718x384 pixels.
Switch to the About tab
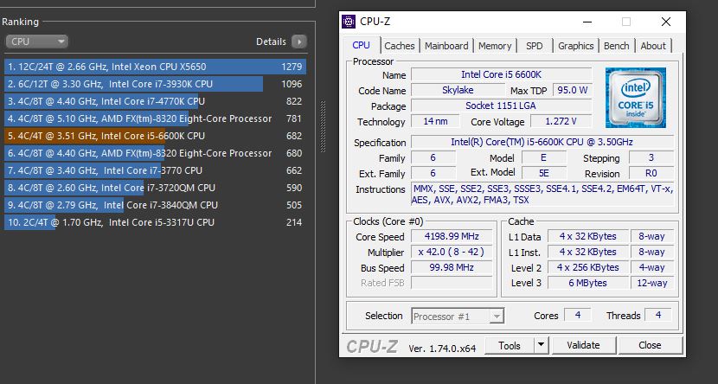653,46
